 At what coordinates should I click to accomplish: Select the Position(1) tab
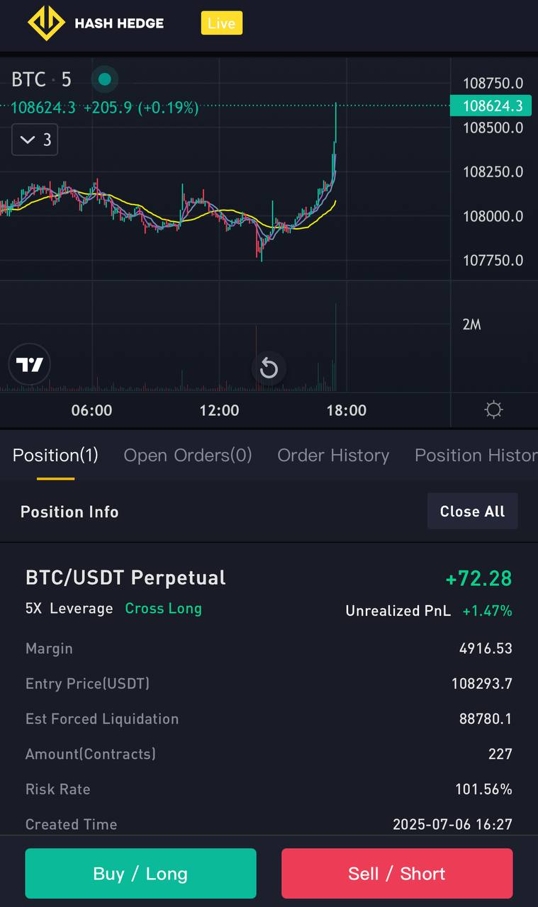[55, 455]
